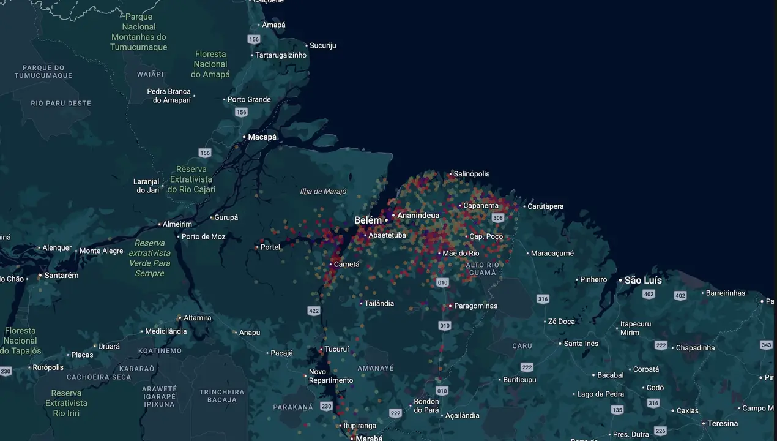Click the Alenquer label
The image size is (777, 441).
click(57, 248)
